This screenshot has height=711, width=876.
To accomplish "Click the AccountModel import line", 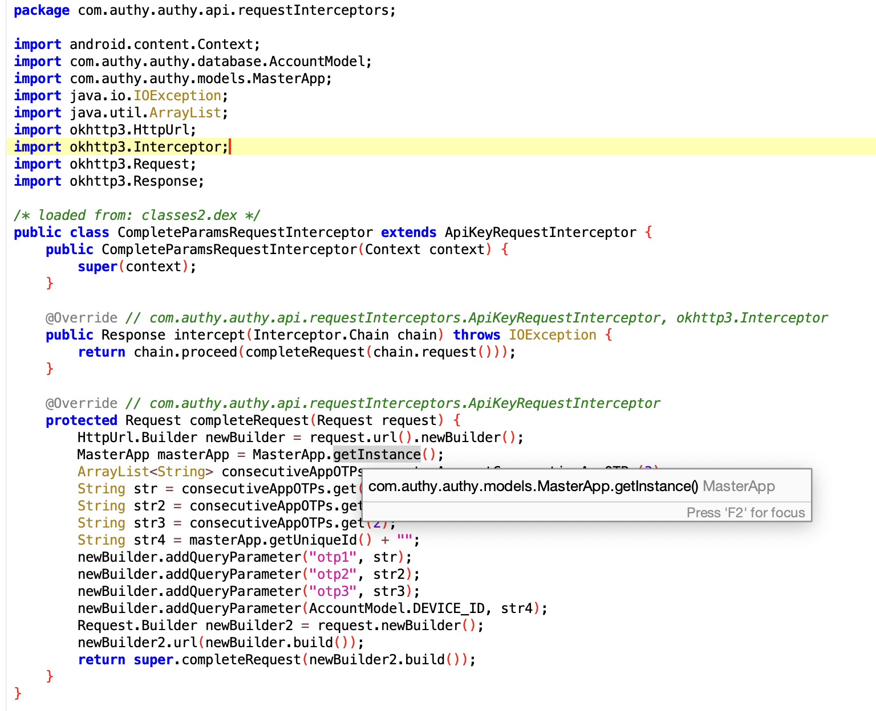I will (193, 62).
